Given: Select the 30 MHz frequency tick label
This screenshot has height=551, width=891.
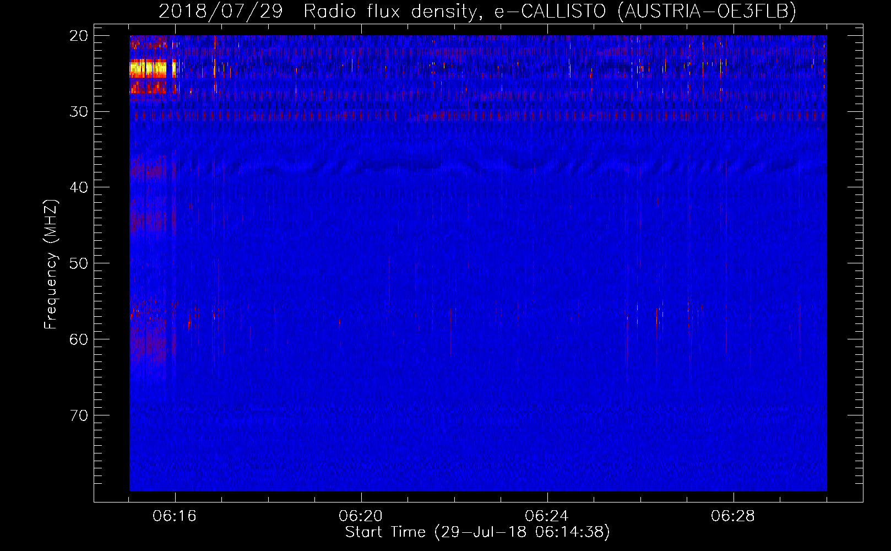Looking at the screenshot, I should coord(79,111).
